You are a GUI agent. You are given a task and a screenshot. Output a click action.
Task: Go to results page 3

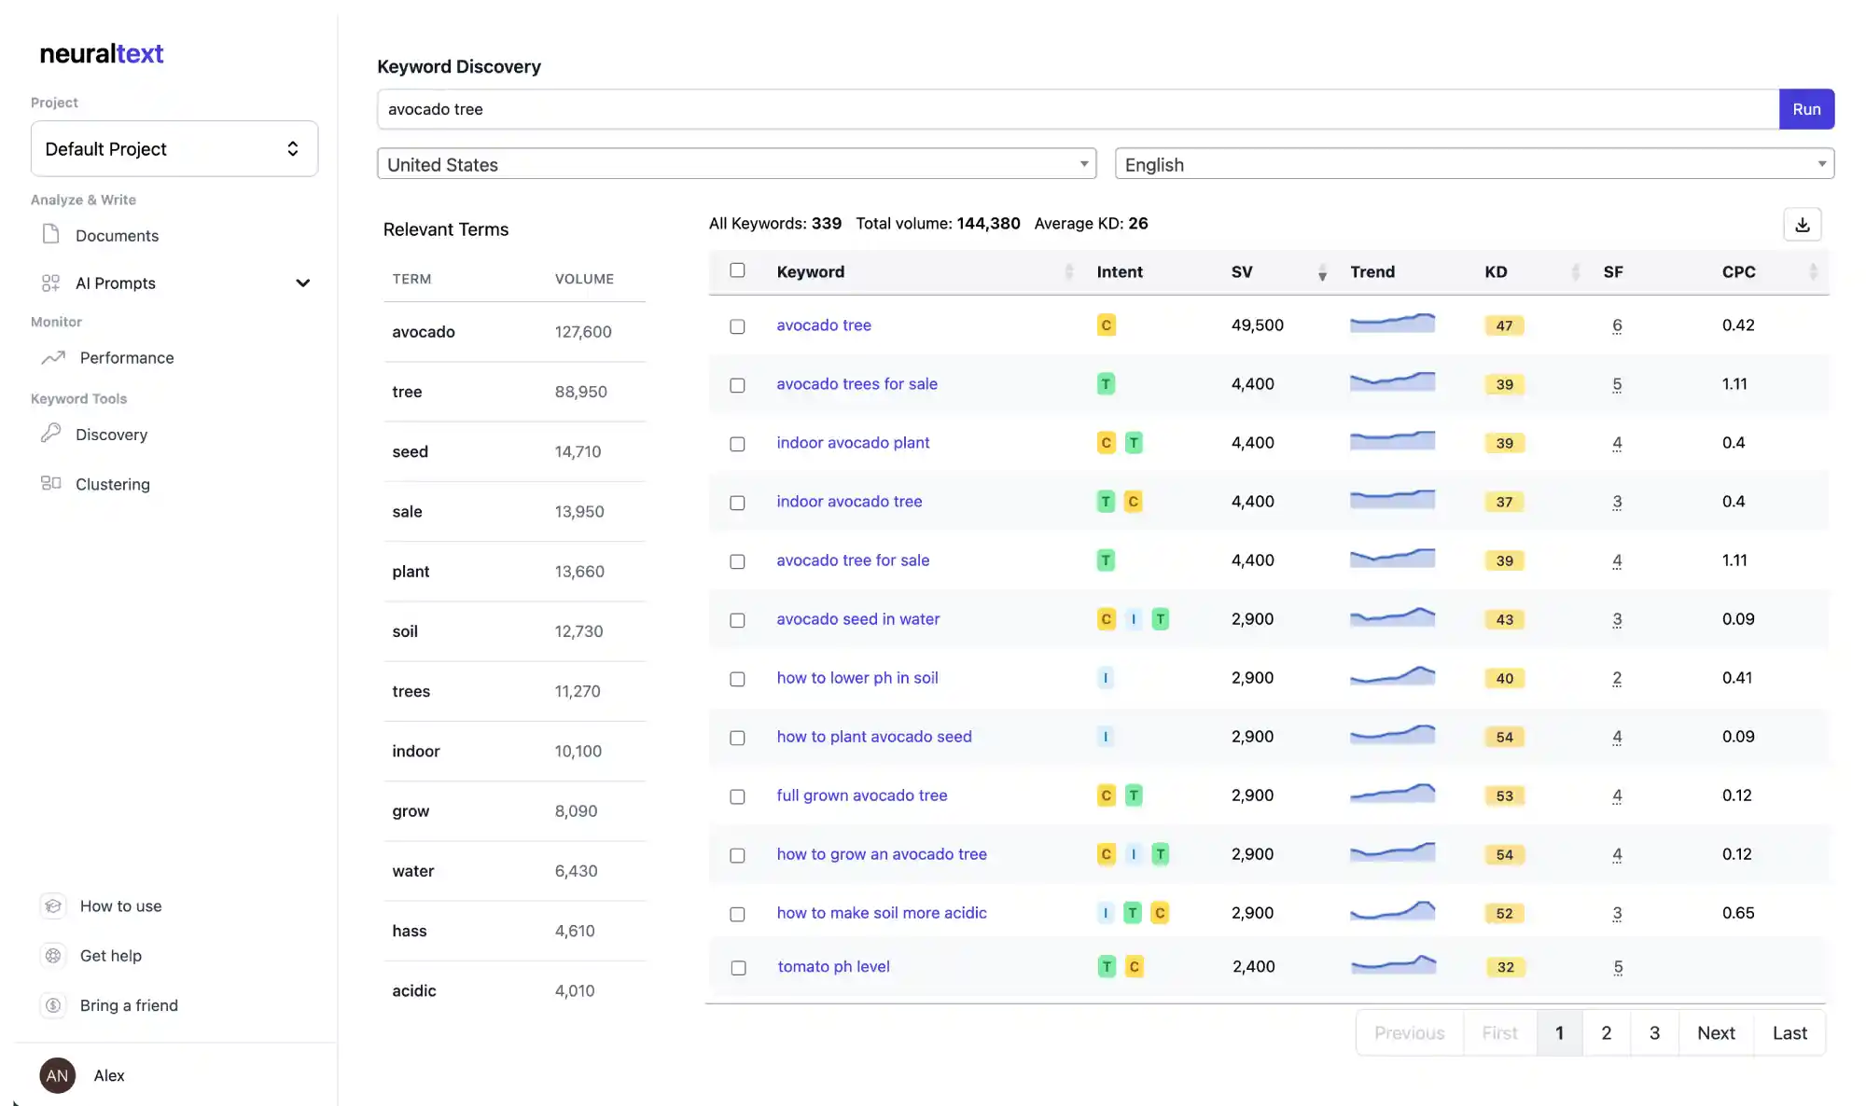(x=1654, y=1032)
